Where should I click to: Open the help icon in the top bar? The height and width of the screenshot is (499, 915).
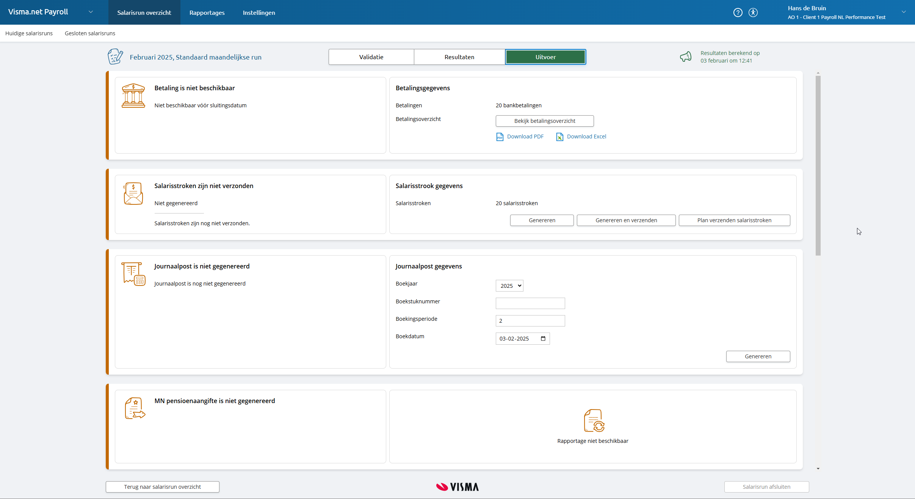pyautogui.click(x=738, y=12)
